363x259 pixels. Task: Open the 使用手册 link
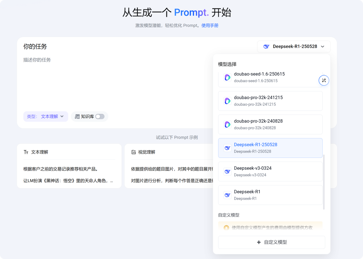tap(210, 26)
